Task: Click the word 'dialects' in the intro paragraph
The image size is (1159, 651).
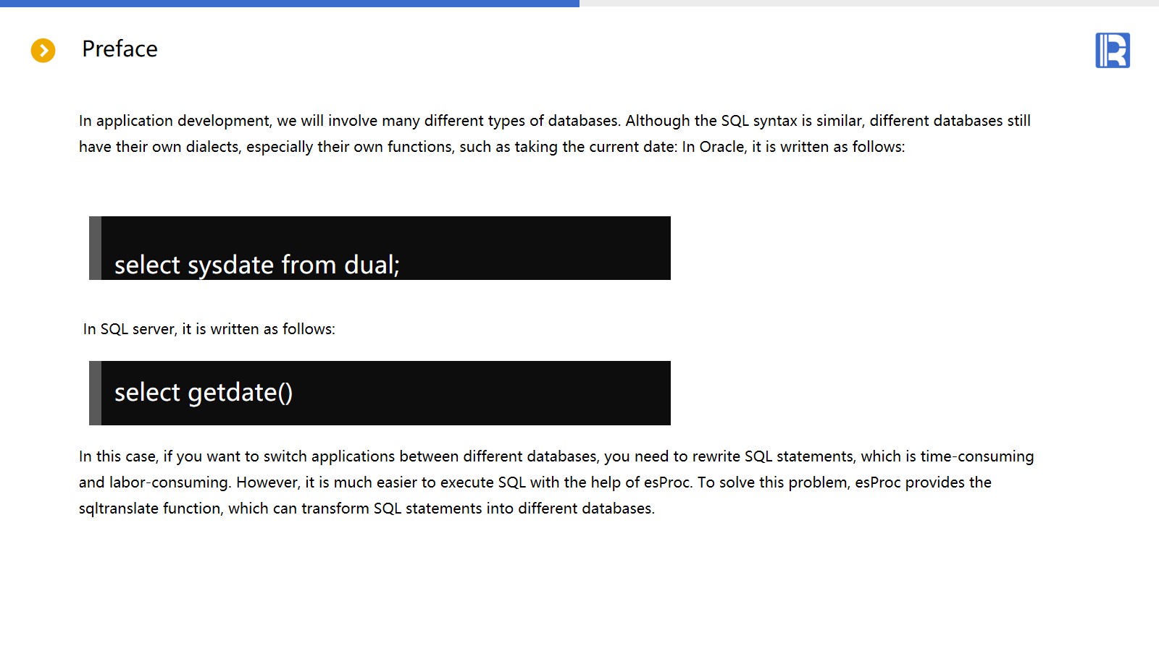Action: pos(212,147)
